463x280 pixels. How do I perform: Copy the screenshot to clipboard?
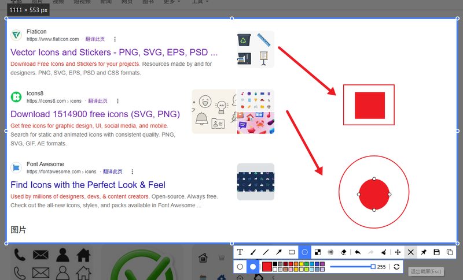450,252
